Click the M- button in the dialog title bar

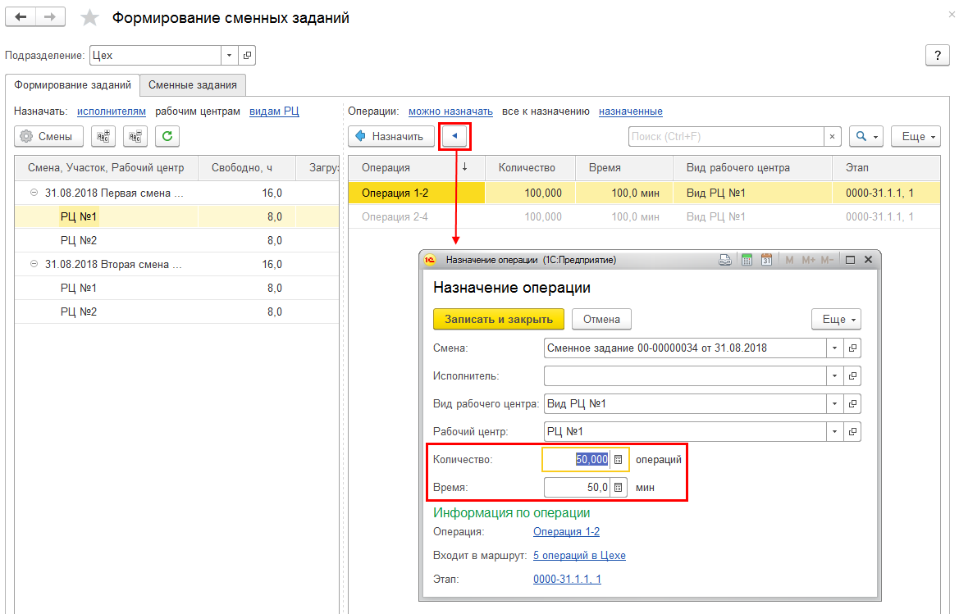[x=827, y=260]
